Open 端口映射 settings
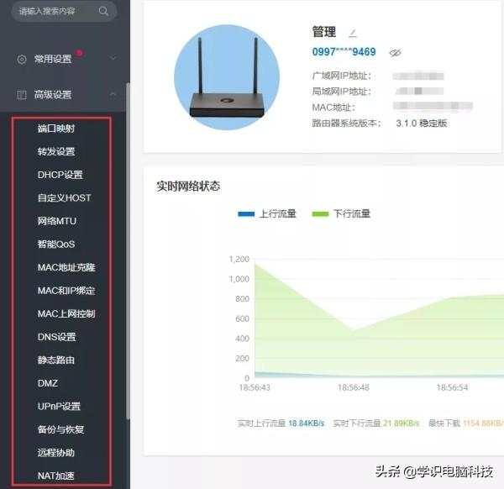The width and height of the screenshot is (504, 489). pyautogui.click(x=56, y=129)
